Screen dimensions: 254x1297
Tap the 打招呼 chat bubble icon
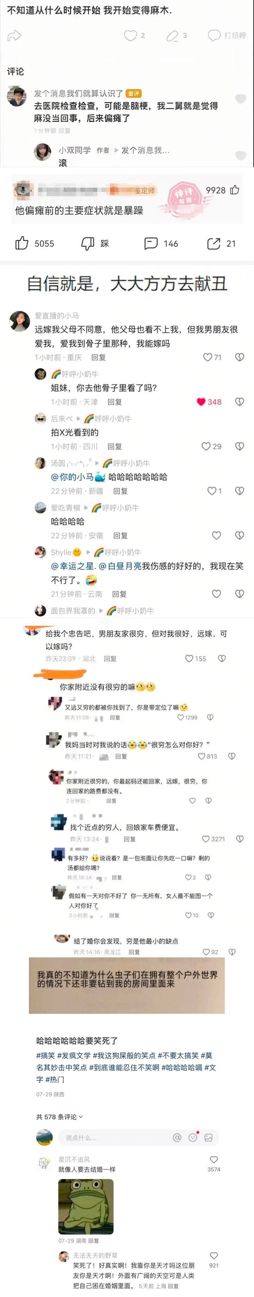[214, 35]
